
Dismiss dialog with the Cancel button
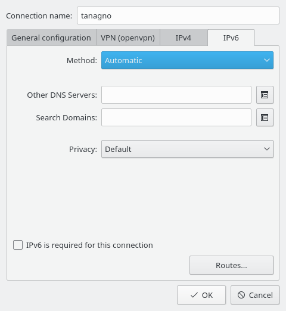click(x=255, y=295)
